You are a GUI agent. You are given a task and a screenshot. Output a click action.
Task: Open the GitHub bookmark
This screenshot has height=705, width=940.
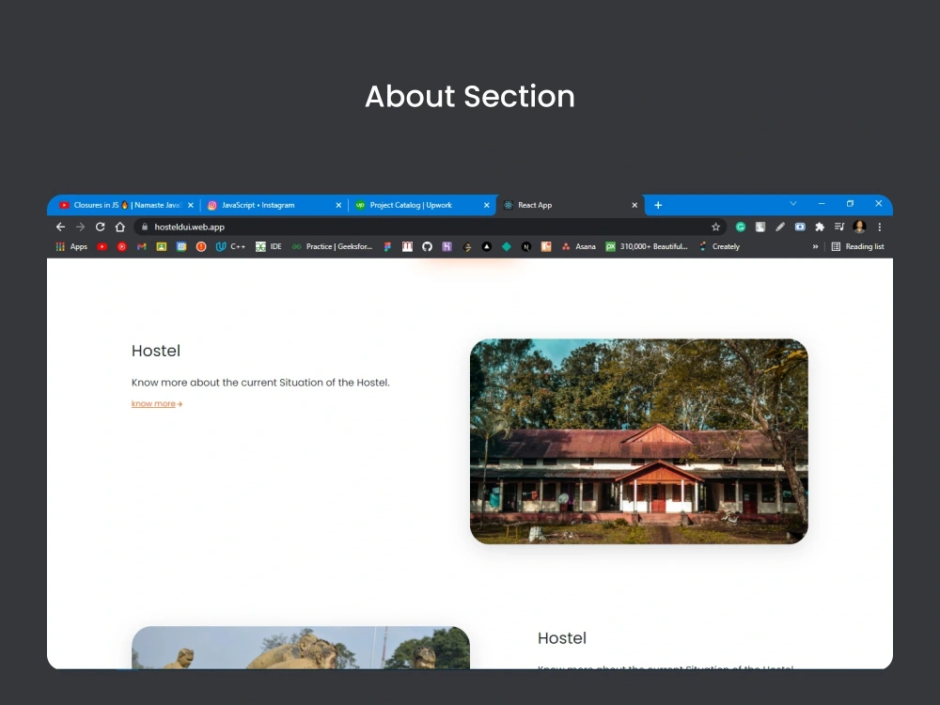click(427, 246)
